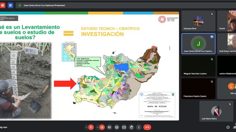This screenshot has height=132, width=236.
Task: Expand video settings arrow next to camera
Action: (x=98, y=127)
